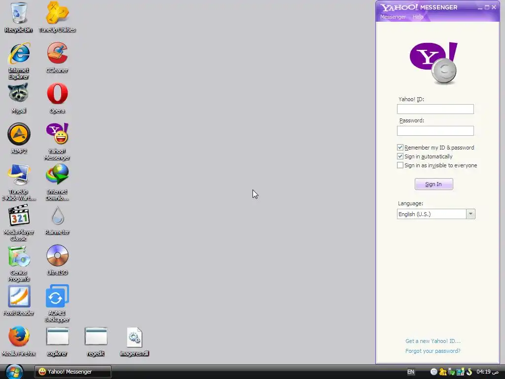Select the AOMEI Backupper icon
Screen dimensions: 505x379
coord(57,303)
